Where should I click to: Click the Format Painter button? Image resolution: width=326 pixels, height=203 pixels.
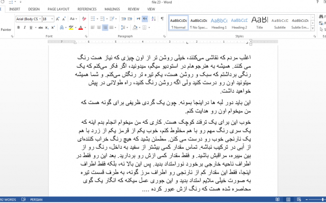click(6, 29)
